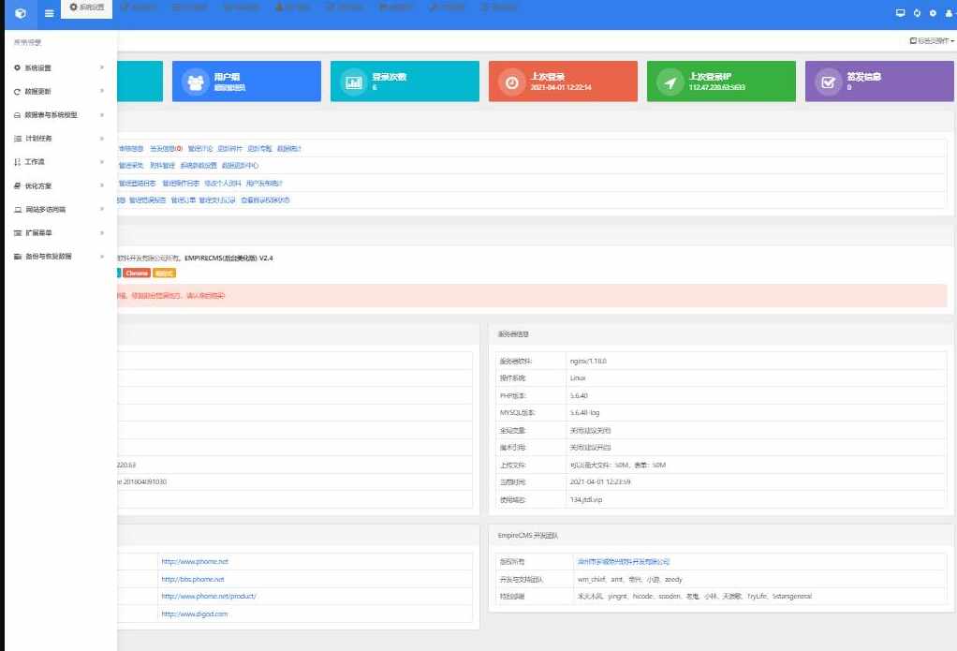Screen dimensions: 957x651
Task: Open the tab operations dropdown at right
Action: (x=931, y=41)
